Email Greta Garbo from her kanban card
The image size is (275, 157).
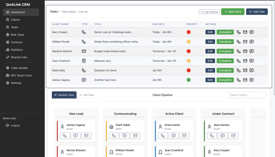pos(184,136)
